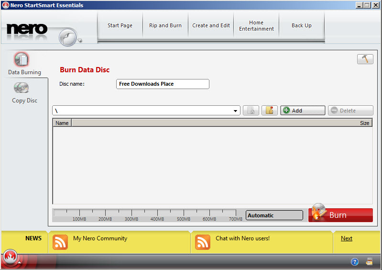Click the hammer options icon
The width and height of the screenshot is (382, 270).
tap(365, 59)
